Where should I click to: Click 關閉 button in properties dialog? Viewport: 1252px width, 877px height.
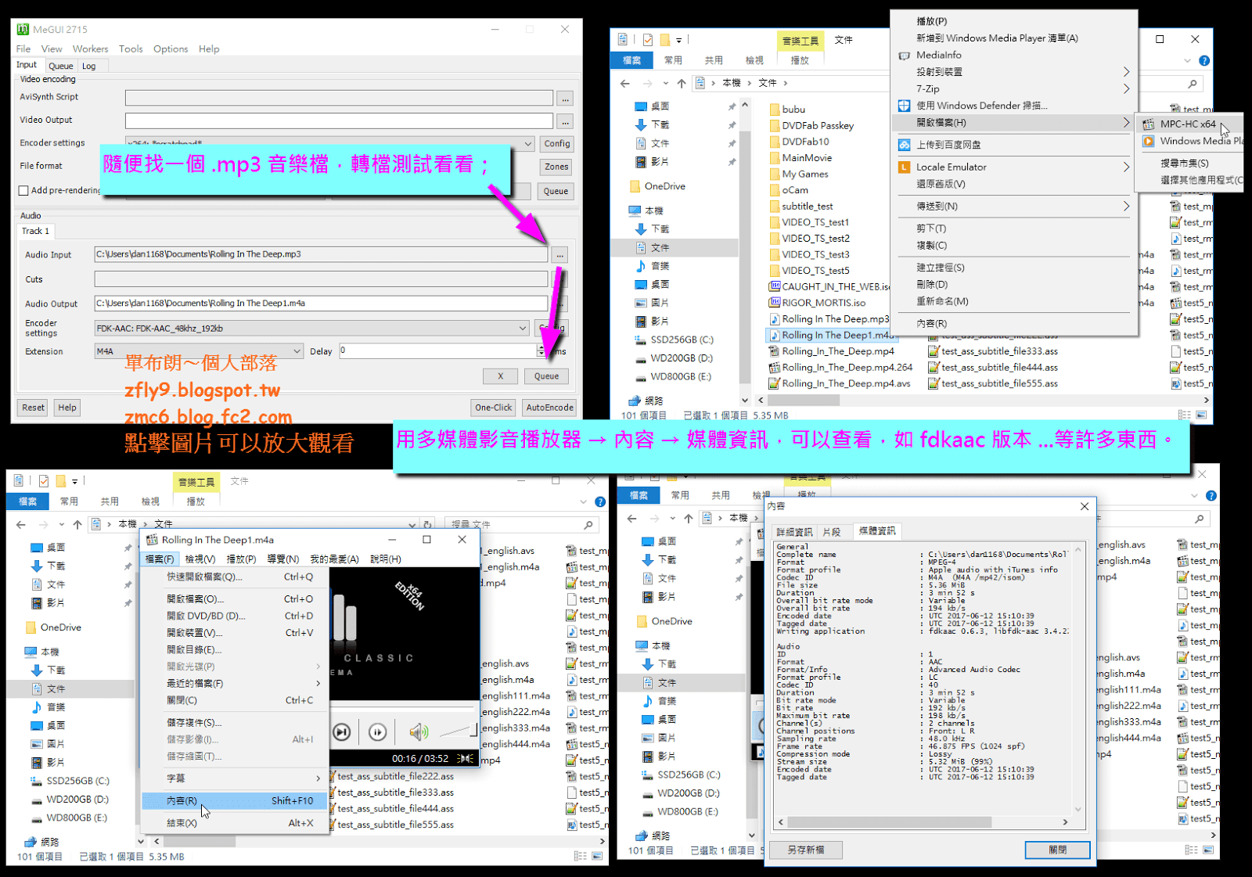(x=1058, y=850)
